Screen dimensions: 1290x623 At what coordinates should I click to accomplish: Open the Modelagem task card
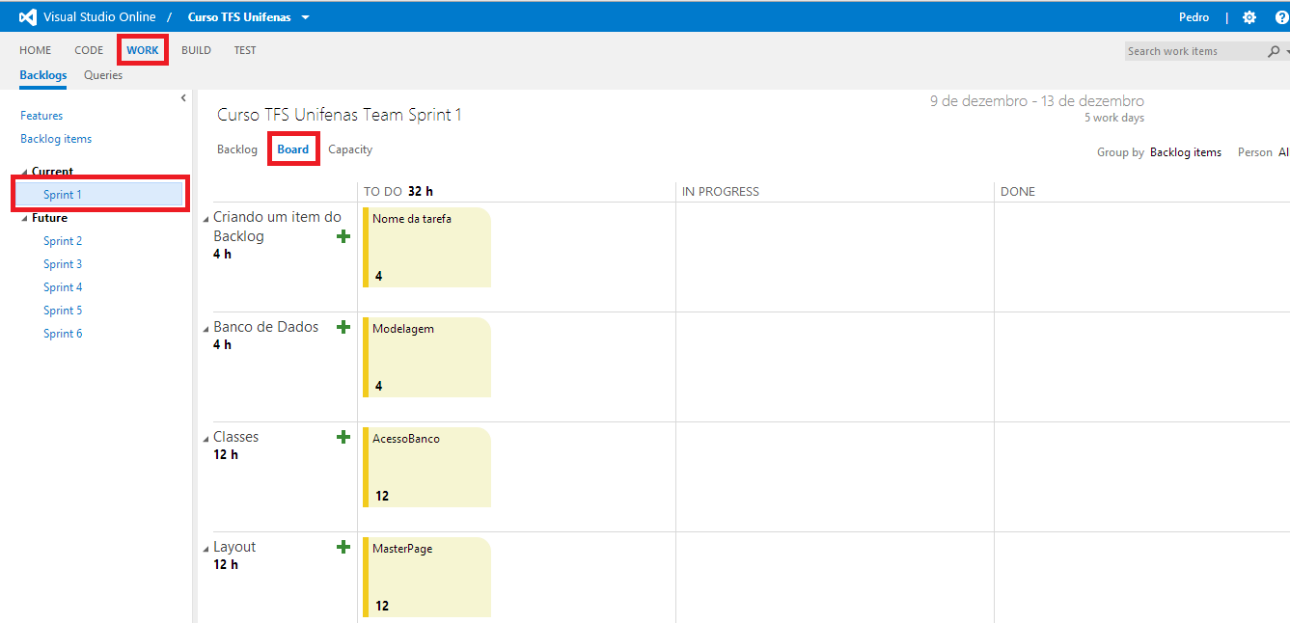click(426, 357)
